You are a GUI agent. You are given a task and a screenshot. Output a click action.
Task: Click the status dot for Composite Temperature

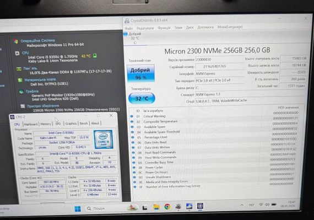click(132, 121)
